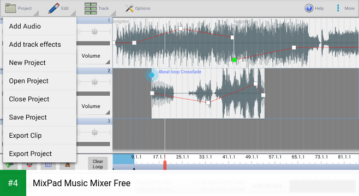Click the 41.1.1 mark on the ruler
This screenshot has height=196, width=359.
click(x=229, y=157)
